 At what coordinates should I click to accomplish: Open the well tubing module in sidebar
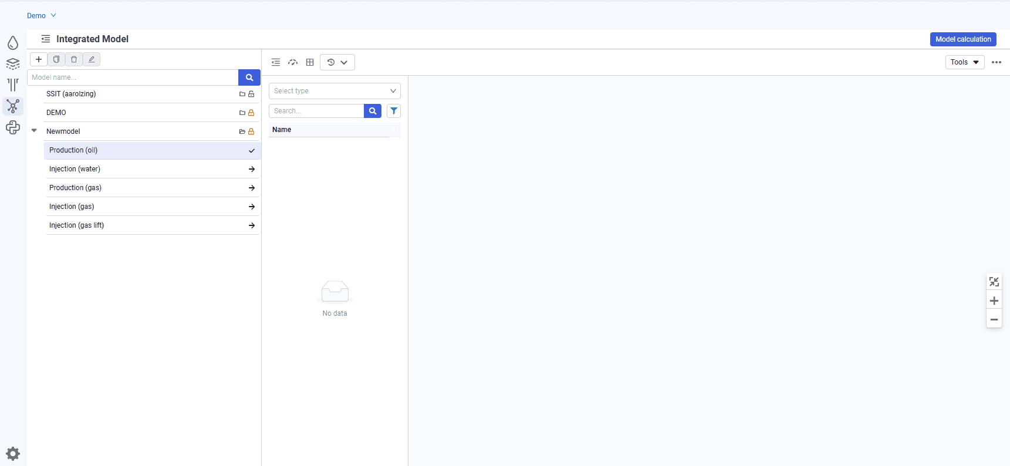[13, 85]
